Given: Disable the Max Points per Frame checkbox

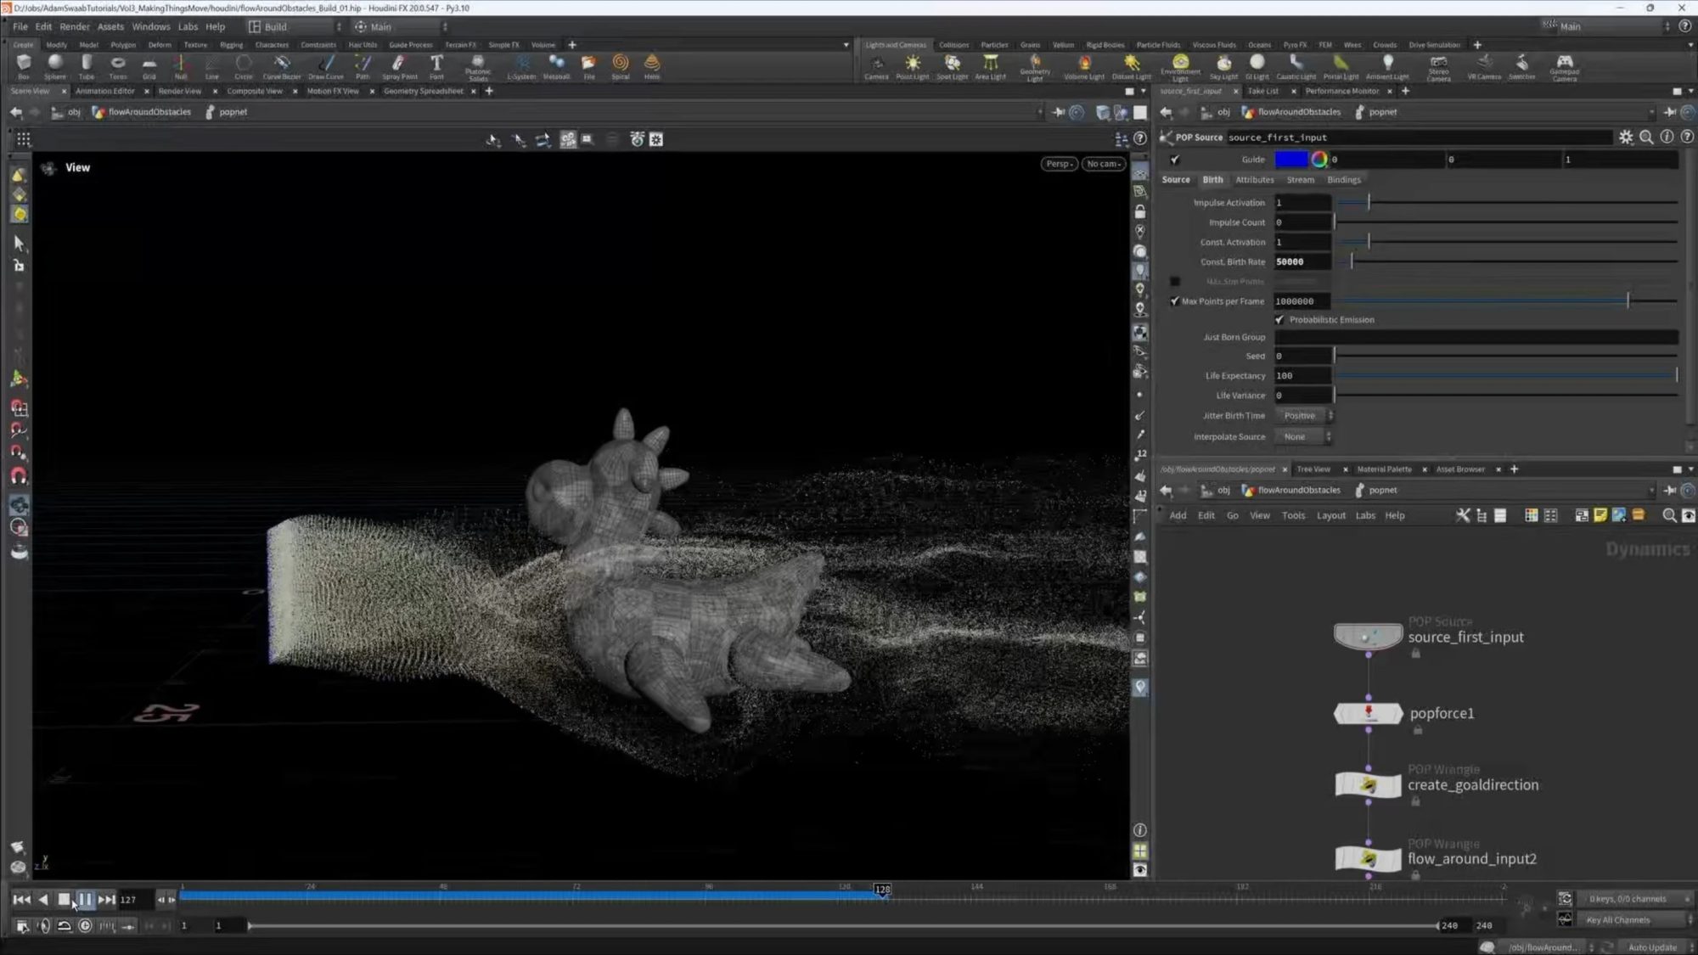Looking at the screenshot, I should click(1175, 301).
